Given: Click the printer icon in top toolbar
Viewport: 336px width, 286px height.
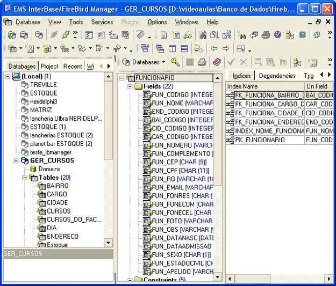Looking at the screenshot, I should pos(266,35).
